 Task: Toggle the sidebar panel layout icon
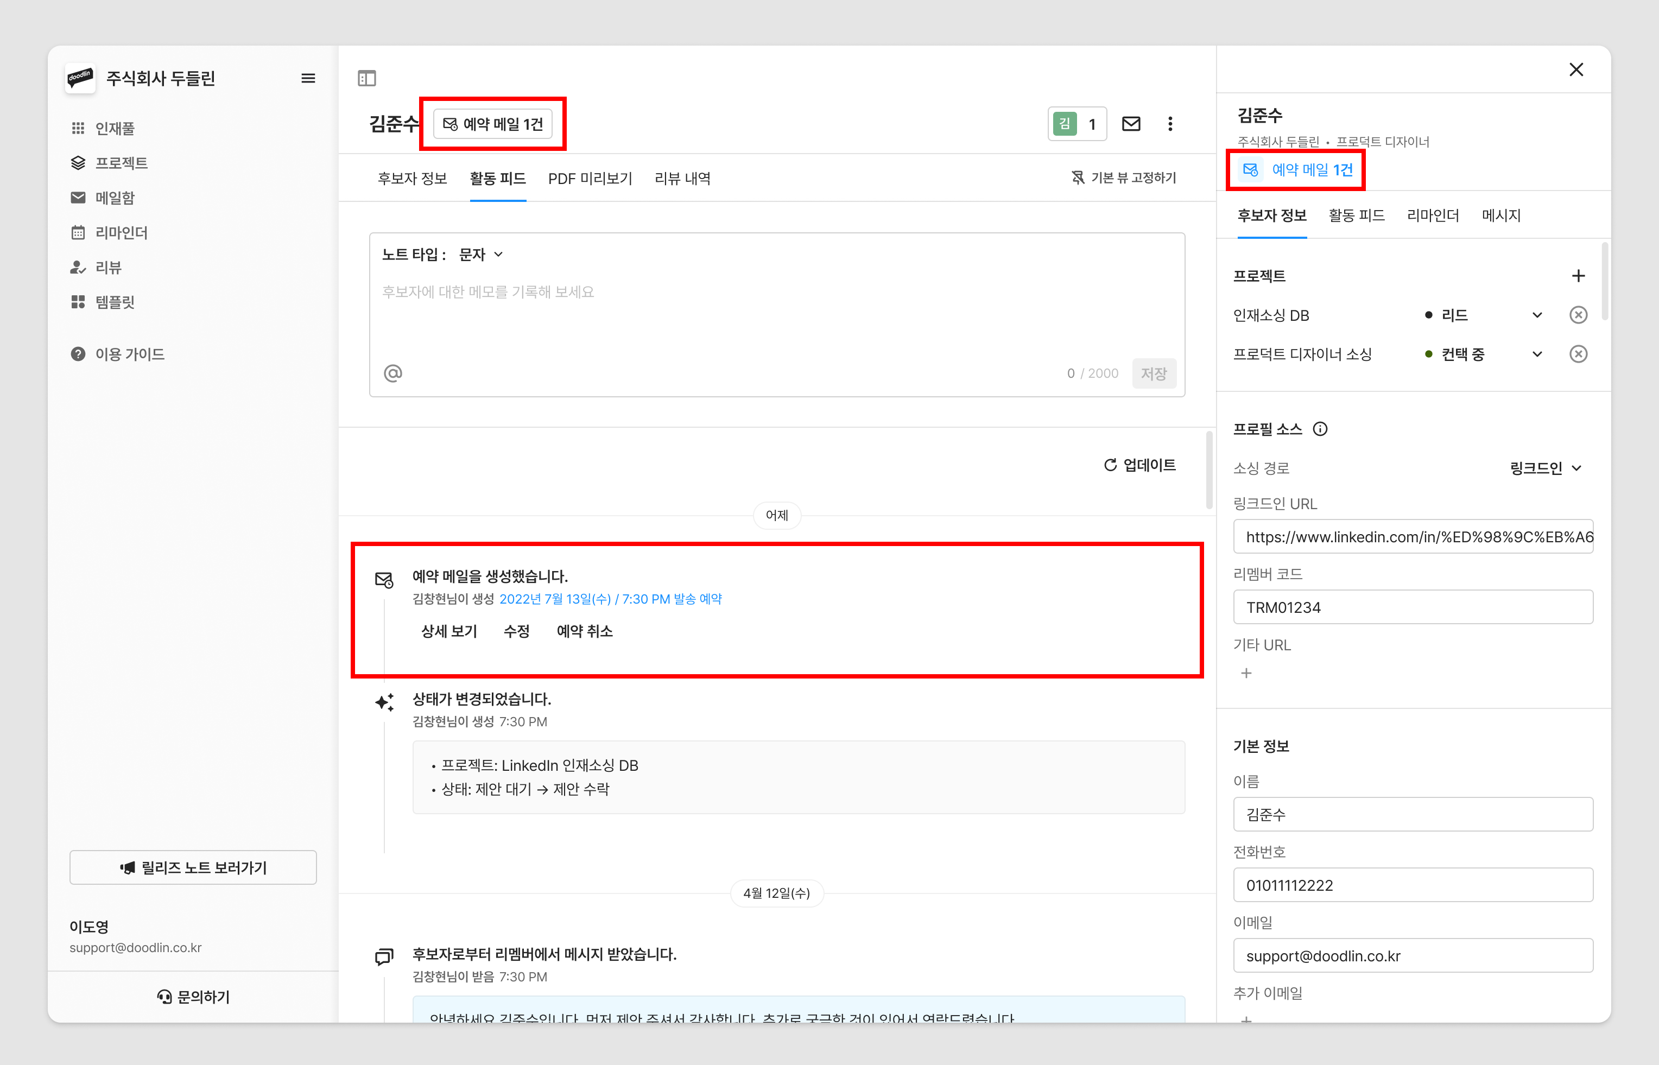(x=366, y=78)
